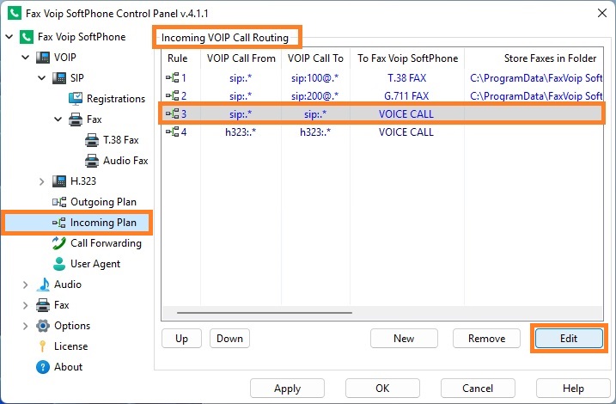
Task: Open Call Forwarding in the tree
Action: pos(106,243)
